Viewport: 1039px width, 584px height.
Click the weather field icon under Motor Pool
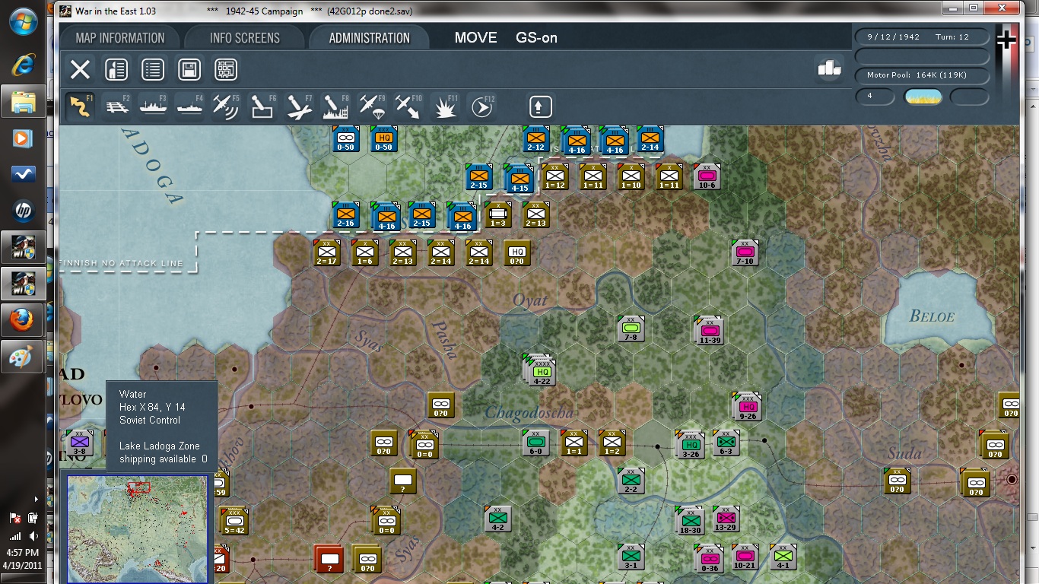[923, 97]
